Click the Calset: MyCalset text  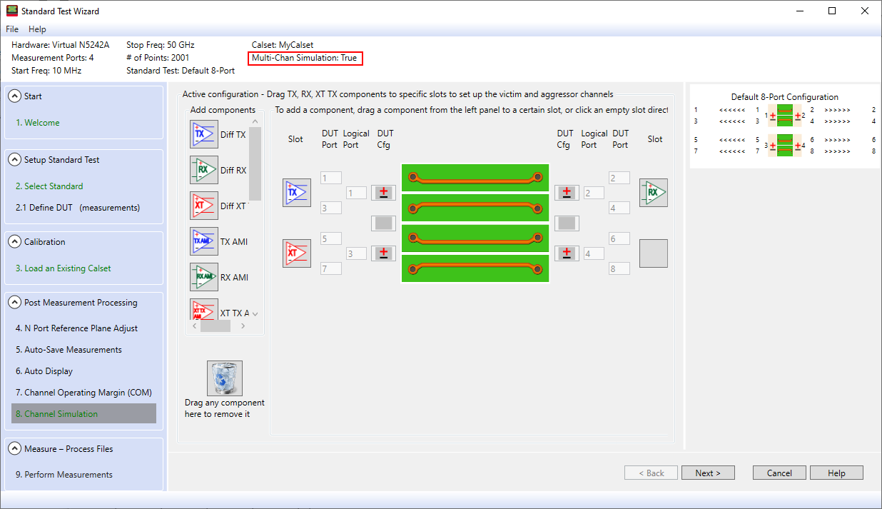point(283,45)
